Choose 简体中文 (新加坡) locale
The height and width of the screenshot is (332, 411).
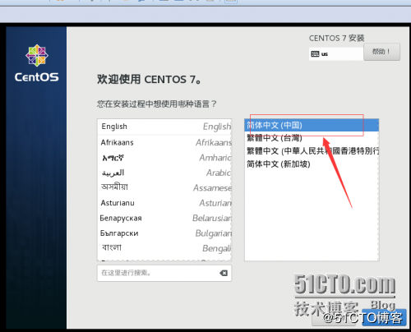[312, 164]
